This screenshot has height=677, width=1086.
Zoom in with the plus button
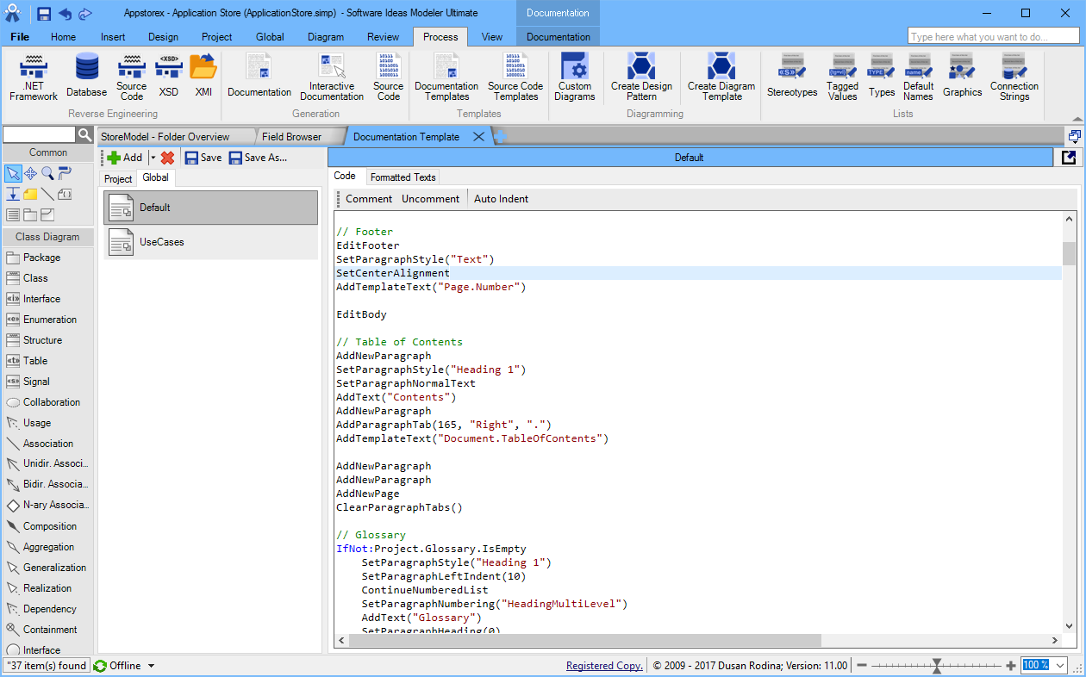click(x=1011, y=665)
